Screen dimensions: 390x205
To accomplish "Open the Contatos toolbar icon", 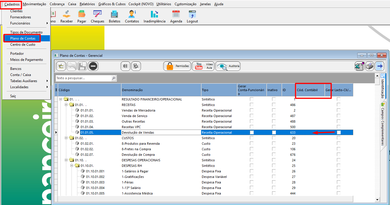I will (132, 17).
